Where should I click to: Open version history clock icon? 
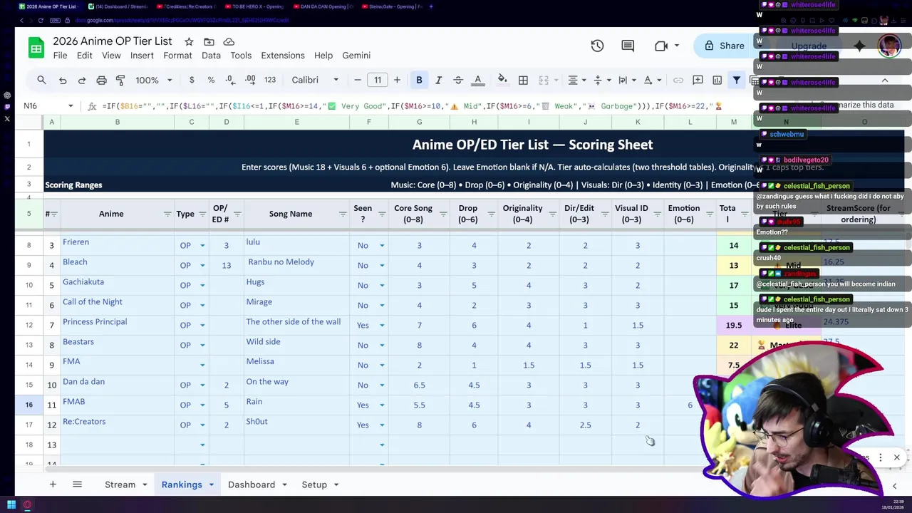pos(597,46)
